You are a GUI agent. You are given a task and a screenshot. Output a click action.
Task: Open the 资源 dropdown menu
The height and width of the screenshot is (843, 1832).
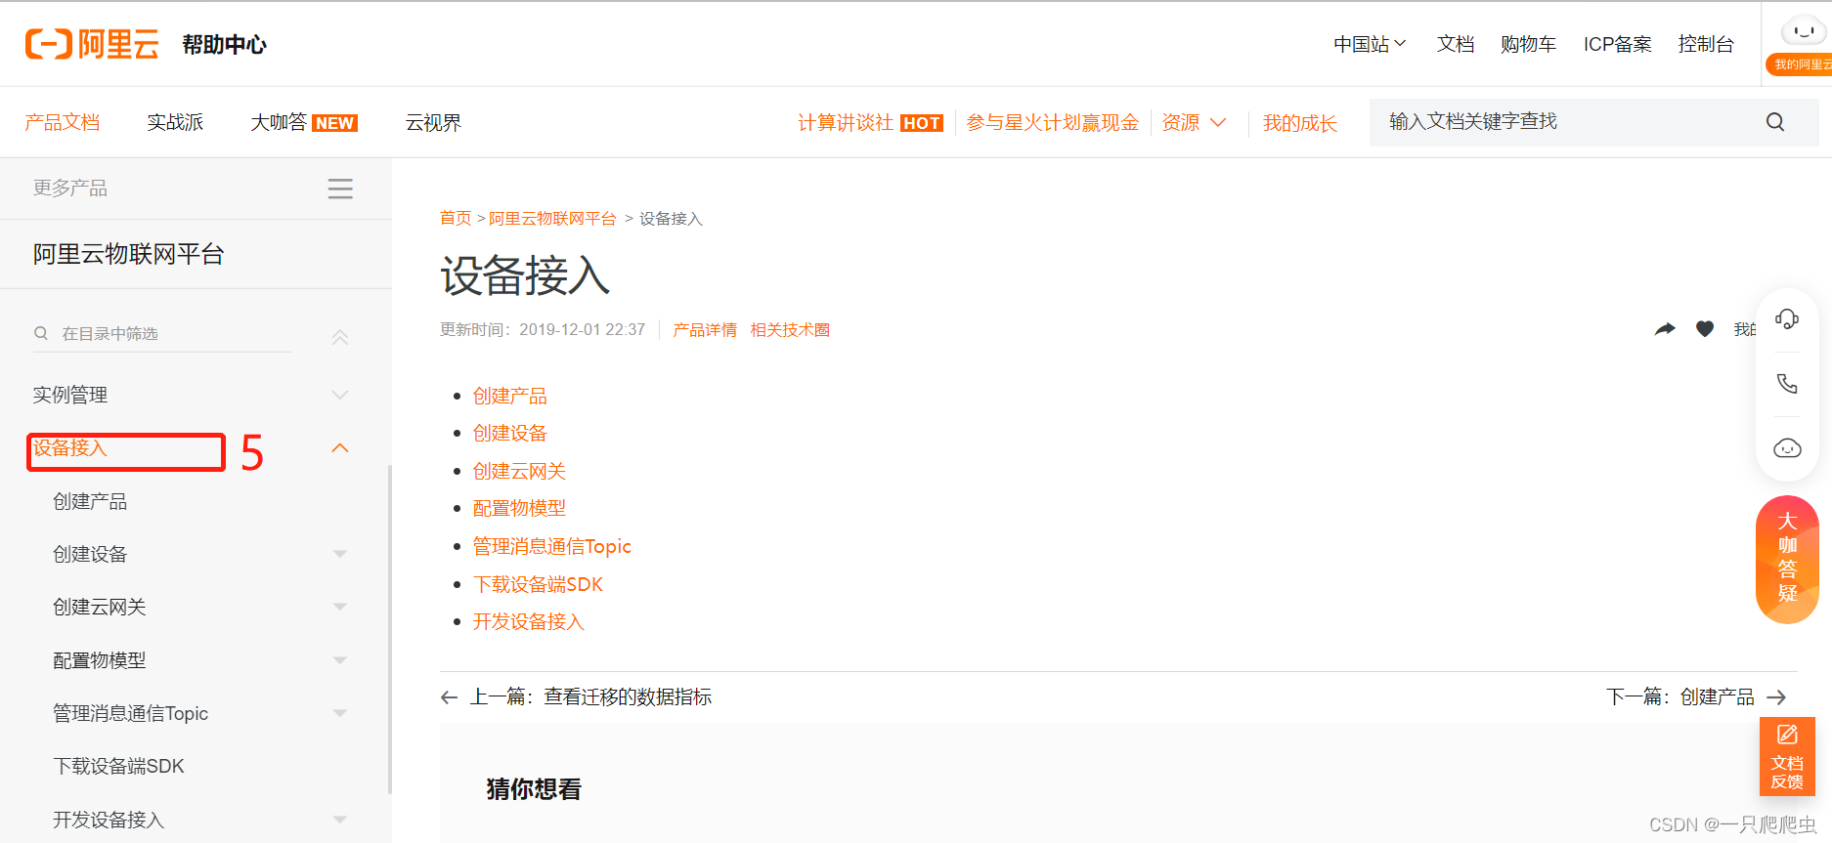1194,122
